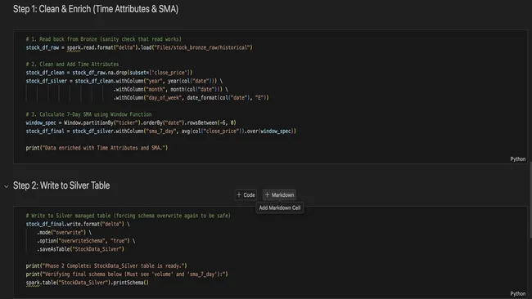Click the print 'Phase 2 Complete' line
Image resolution: width=532 pixels, height=299 pixels.
coord(106,266)
